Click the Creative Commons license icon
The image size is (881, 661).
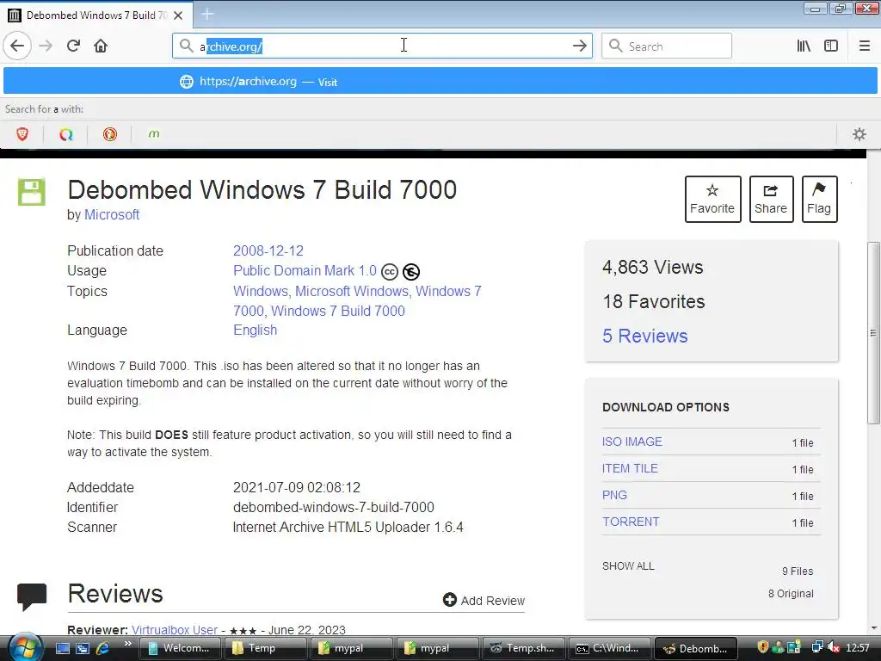(x=390, y=272)
